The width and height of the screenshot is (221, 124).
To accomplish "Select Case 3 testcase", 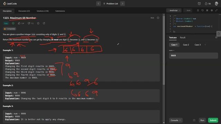I will 198,45.
